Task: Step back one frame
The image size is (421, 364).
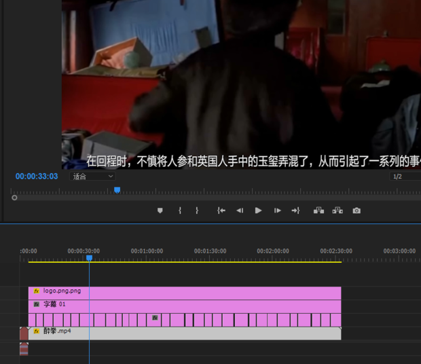Action: click(x=240, y=211)
